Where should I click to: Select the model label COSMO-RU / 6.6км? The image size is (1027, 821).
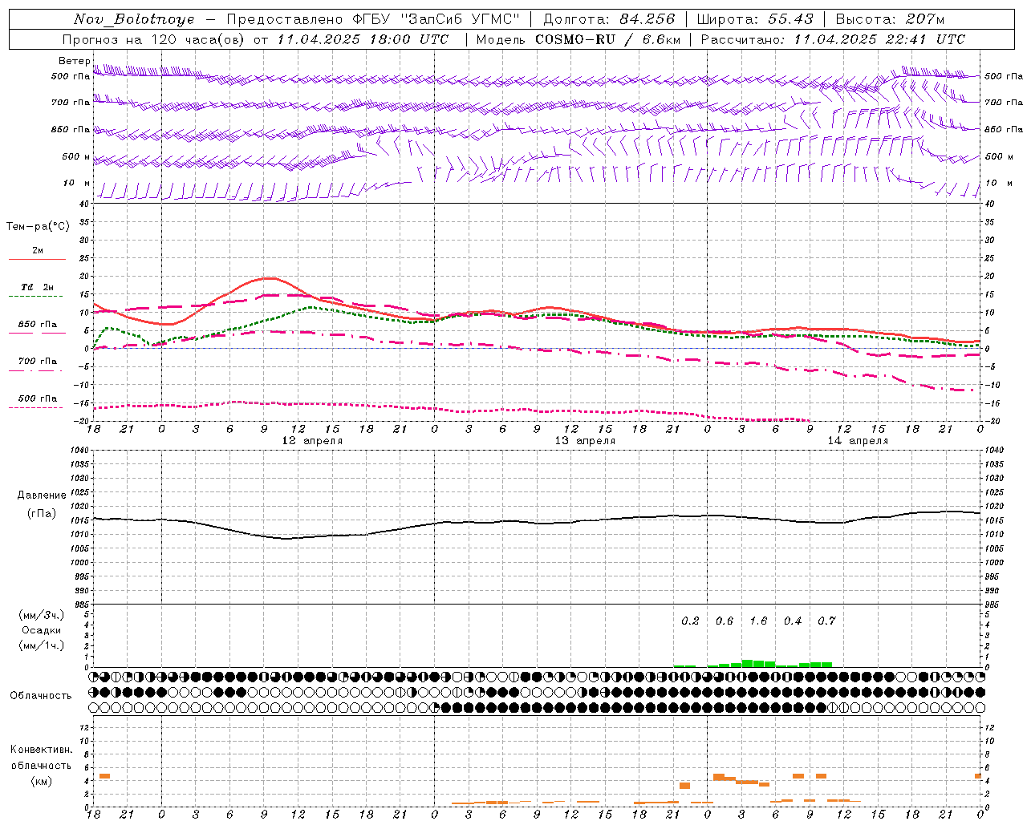(x=608, y=39)
